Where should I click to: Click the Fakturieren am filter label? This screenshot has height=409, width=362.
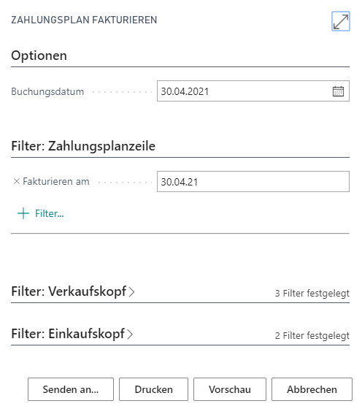[56, 181]
